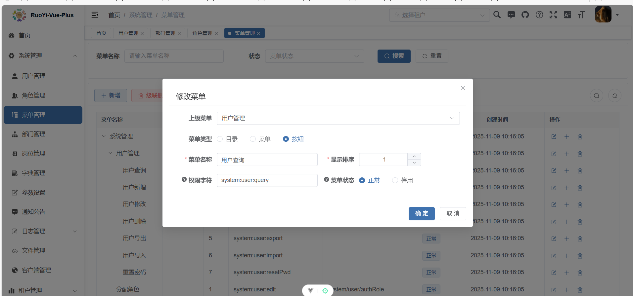Open the message notifications icon
The image size is (633, 296).
click(x=511, y=15)
